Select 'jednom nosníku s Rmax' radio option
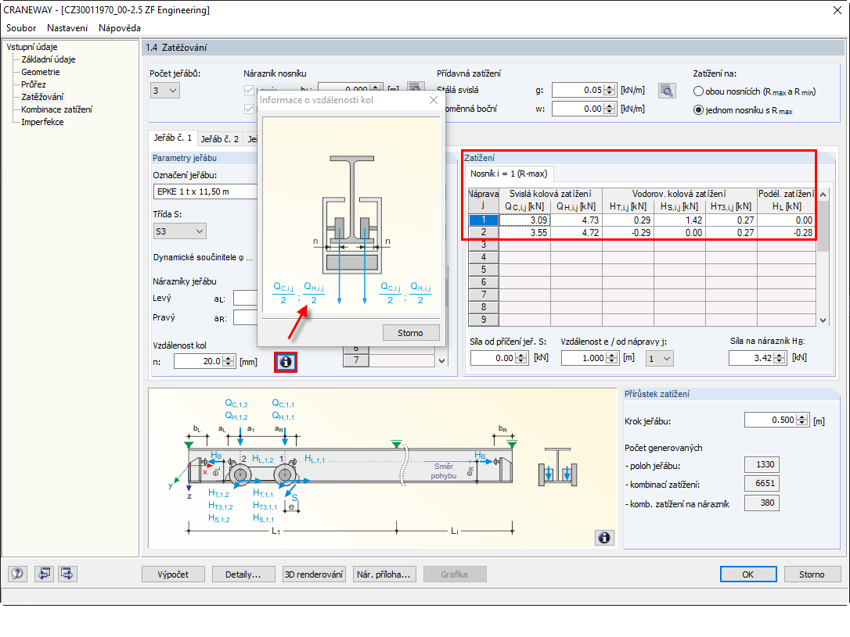The width and height of the screenshot is (850, 637). coord(698,110)
